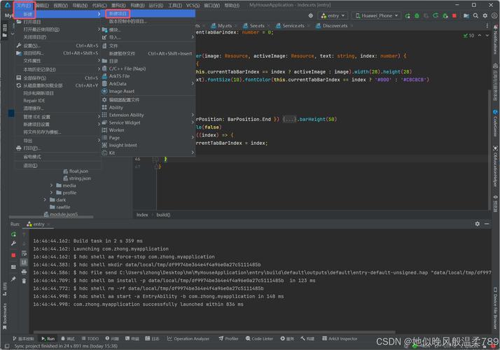This screenshot has height=350, width=500.
Task: Click the Image Asset item in the New submenu
Action: 121,91
